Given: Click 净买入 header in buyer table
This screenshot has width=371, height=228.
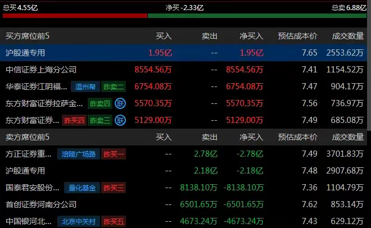Looking at the screenshot, I should tap(251, 36).
